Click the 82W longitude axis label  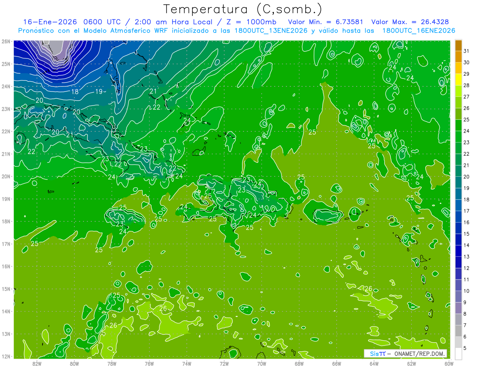[x=37, y=363]
